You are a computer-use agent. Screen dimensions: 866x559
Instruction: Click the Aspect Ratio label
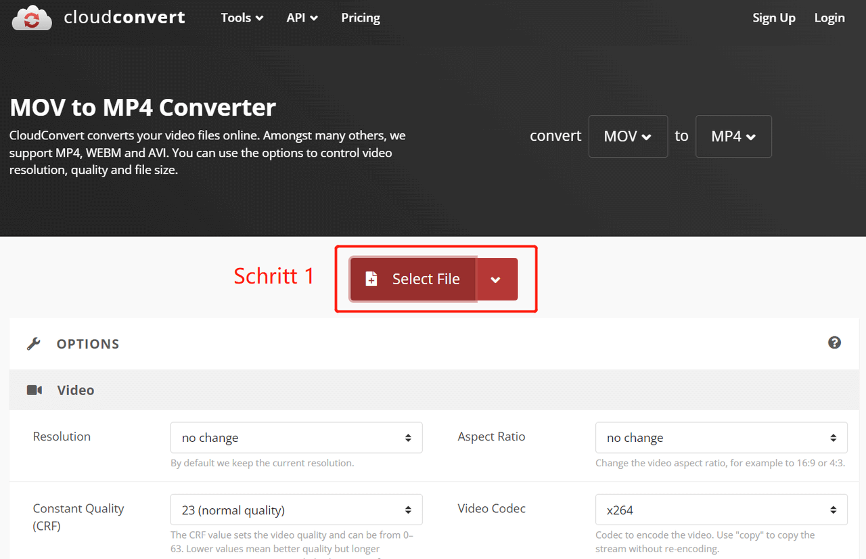point(491,437)
